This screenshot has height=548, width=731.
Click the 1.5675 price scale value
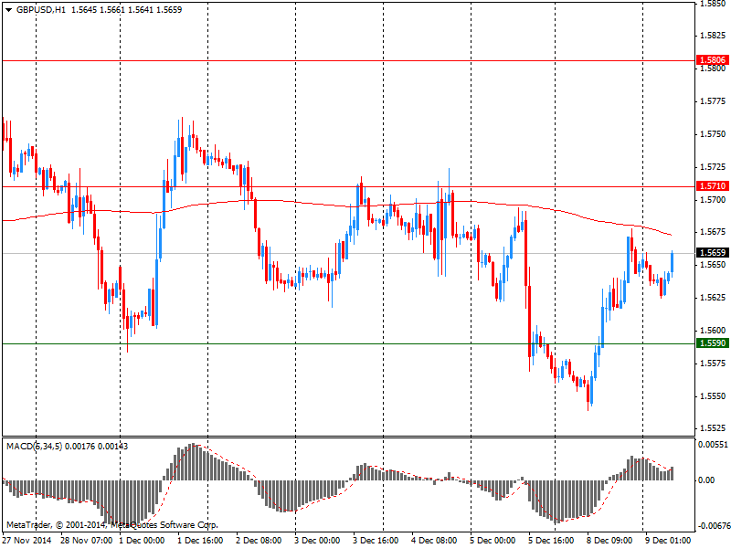pyautogui.click(x=714, y=232)
